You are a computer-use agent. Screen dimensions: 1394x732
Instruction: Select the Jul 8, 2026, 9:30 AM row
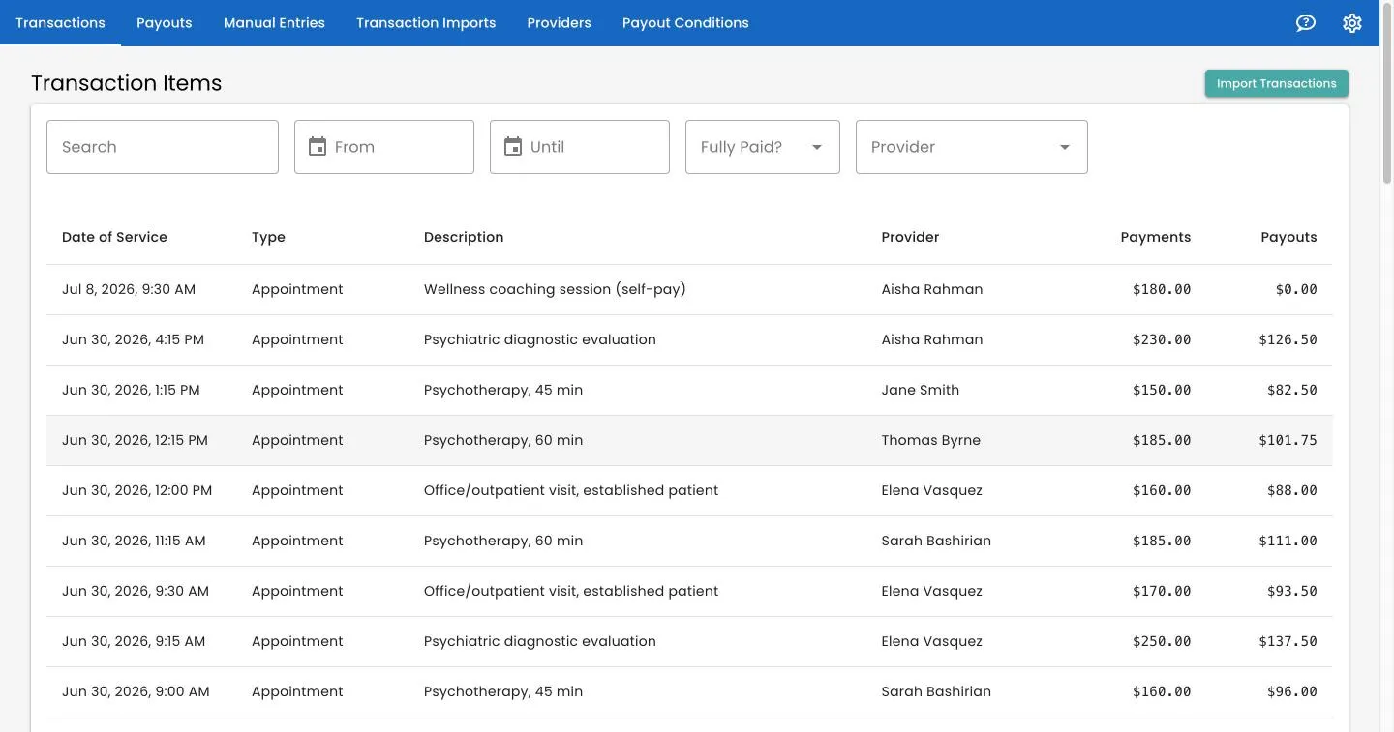[689, 289]
